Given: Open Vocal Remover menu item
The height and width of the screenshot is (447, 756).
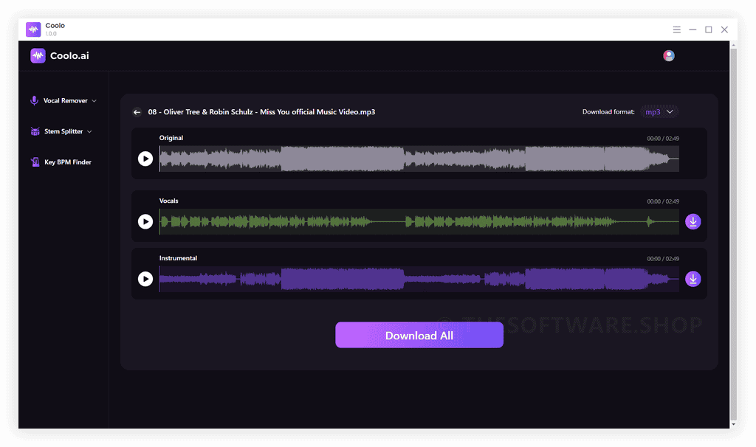Looking at the screenshot, I should [x=63, y=100].
